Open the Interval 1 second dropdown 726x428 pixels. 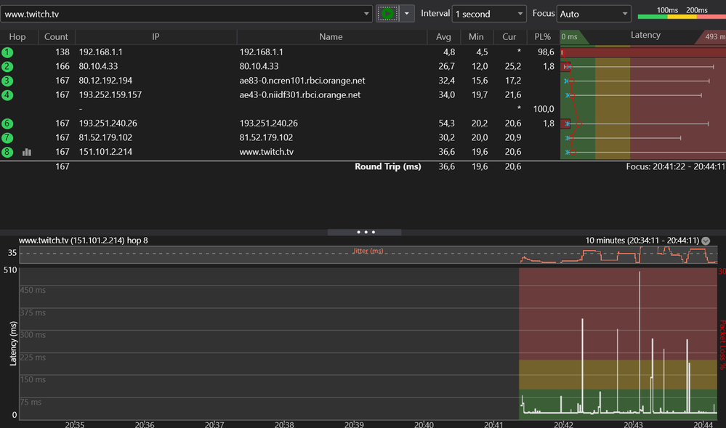coord(488,14)
